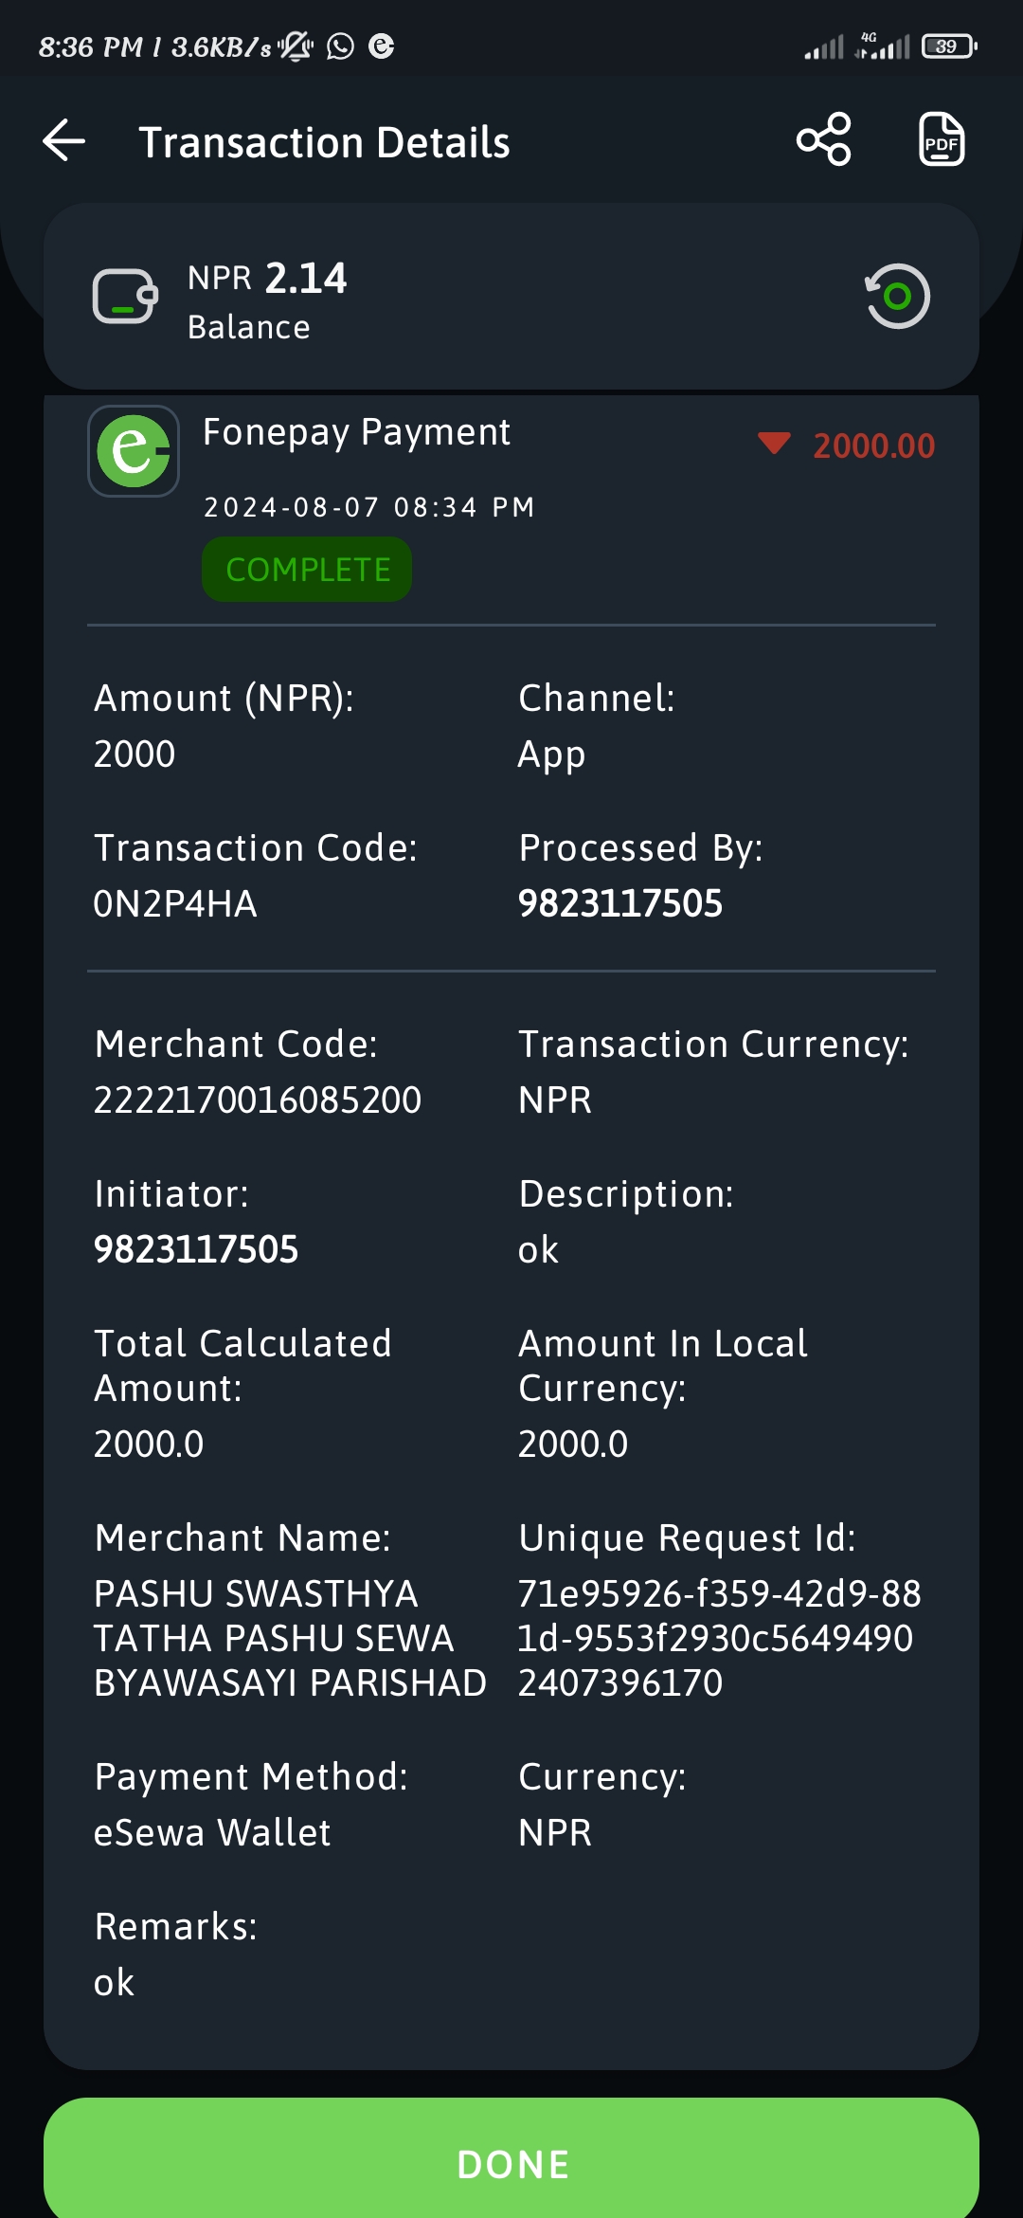Image resolution: width=1023 pixels, height=2218 pixels.
Task: Tap the wallet icon beside the balance
Action: 125,297
